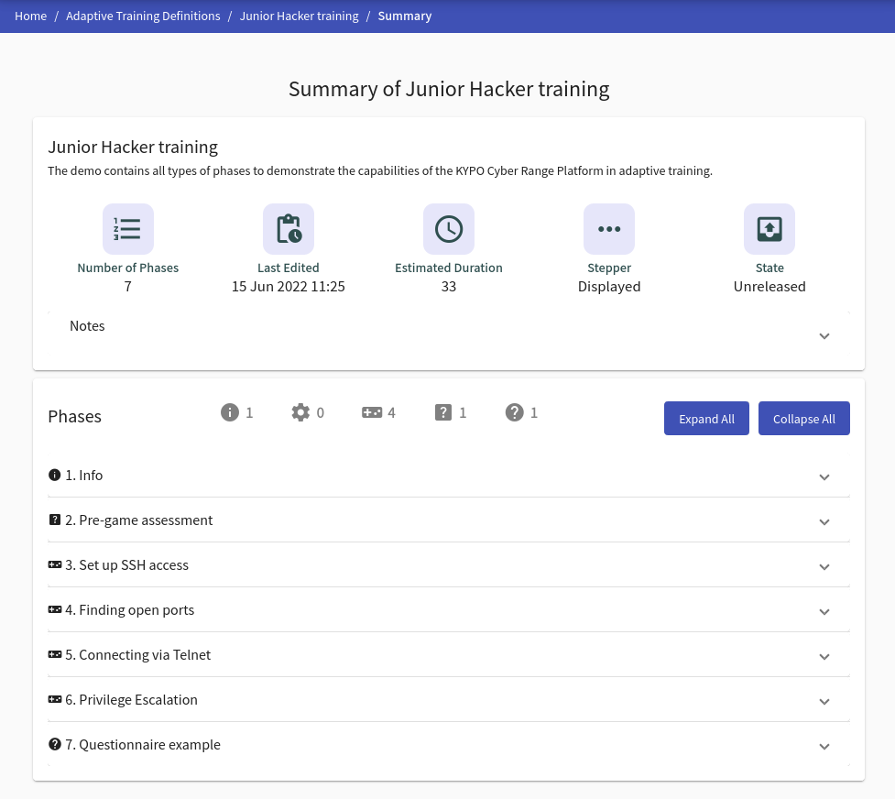The height and width of the screenshot is (799, 895).
Task: Click the '33' estimated duration value
Action: [x=449, y=286]
